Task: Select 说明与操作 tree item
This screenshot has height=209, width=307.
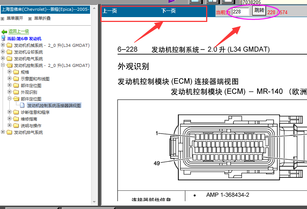Action: click(x=31, y=126)
